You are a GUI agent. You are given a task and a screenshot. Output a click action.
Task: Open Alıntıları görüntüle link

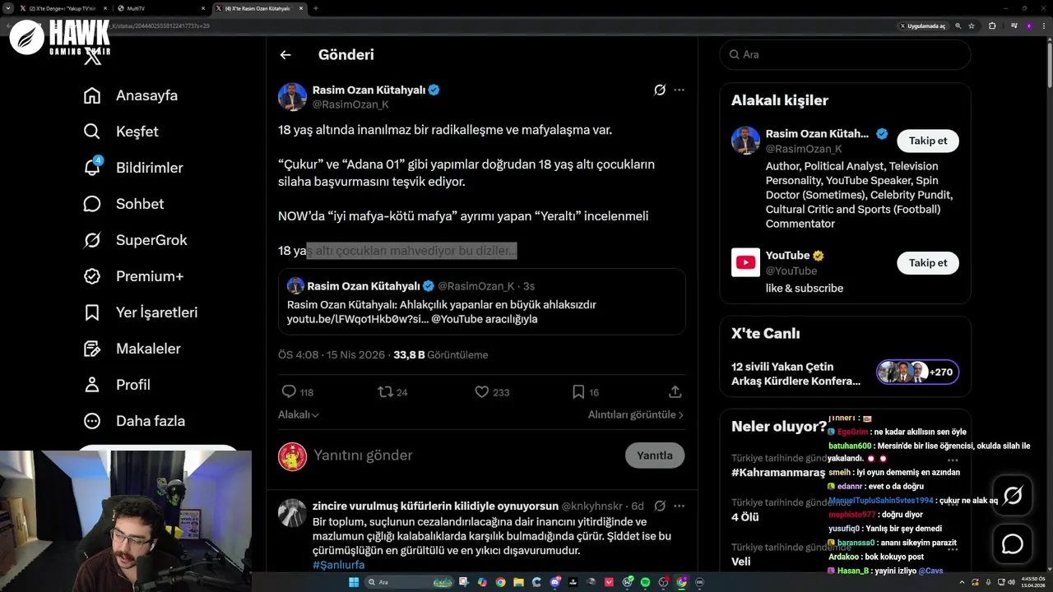[x=635, y=415]
